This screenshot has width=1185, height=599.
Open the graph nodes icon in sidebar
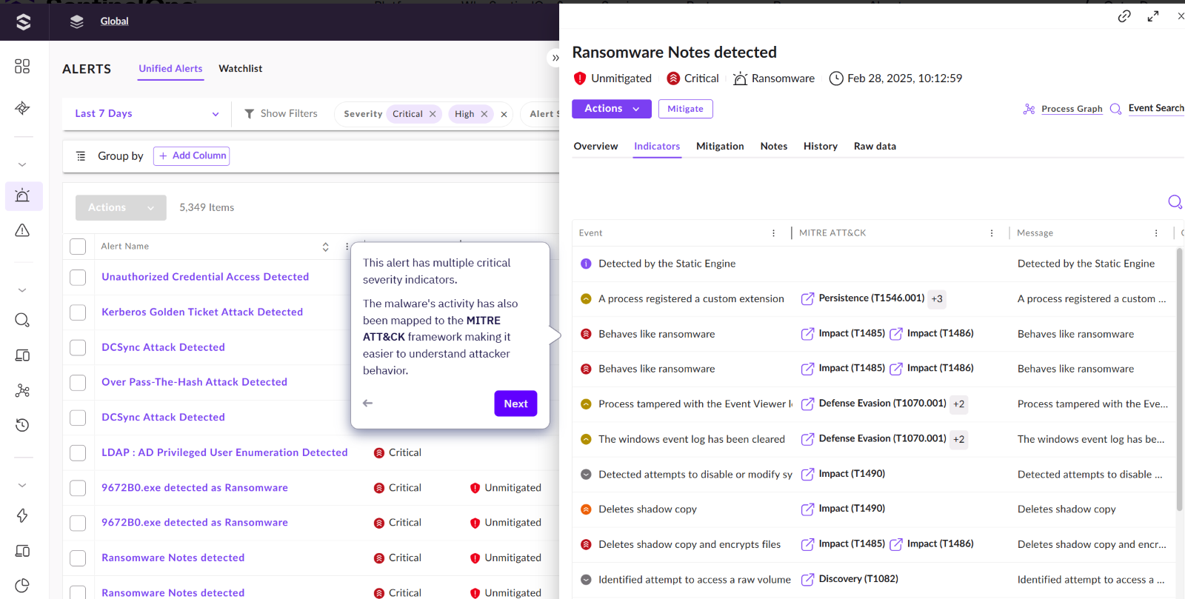tap(22, 390)
